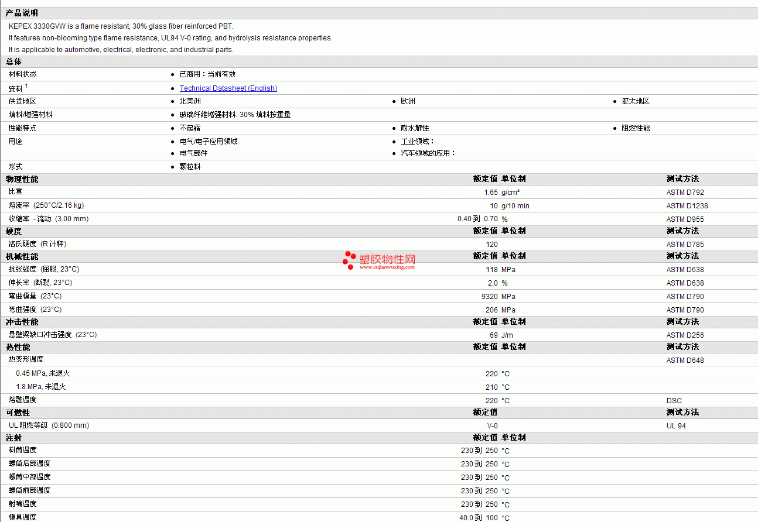Click the 工业领域 entry

[x=418, y=142]
